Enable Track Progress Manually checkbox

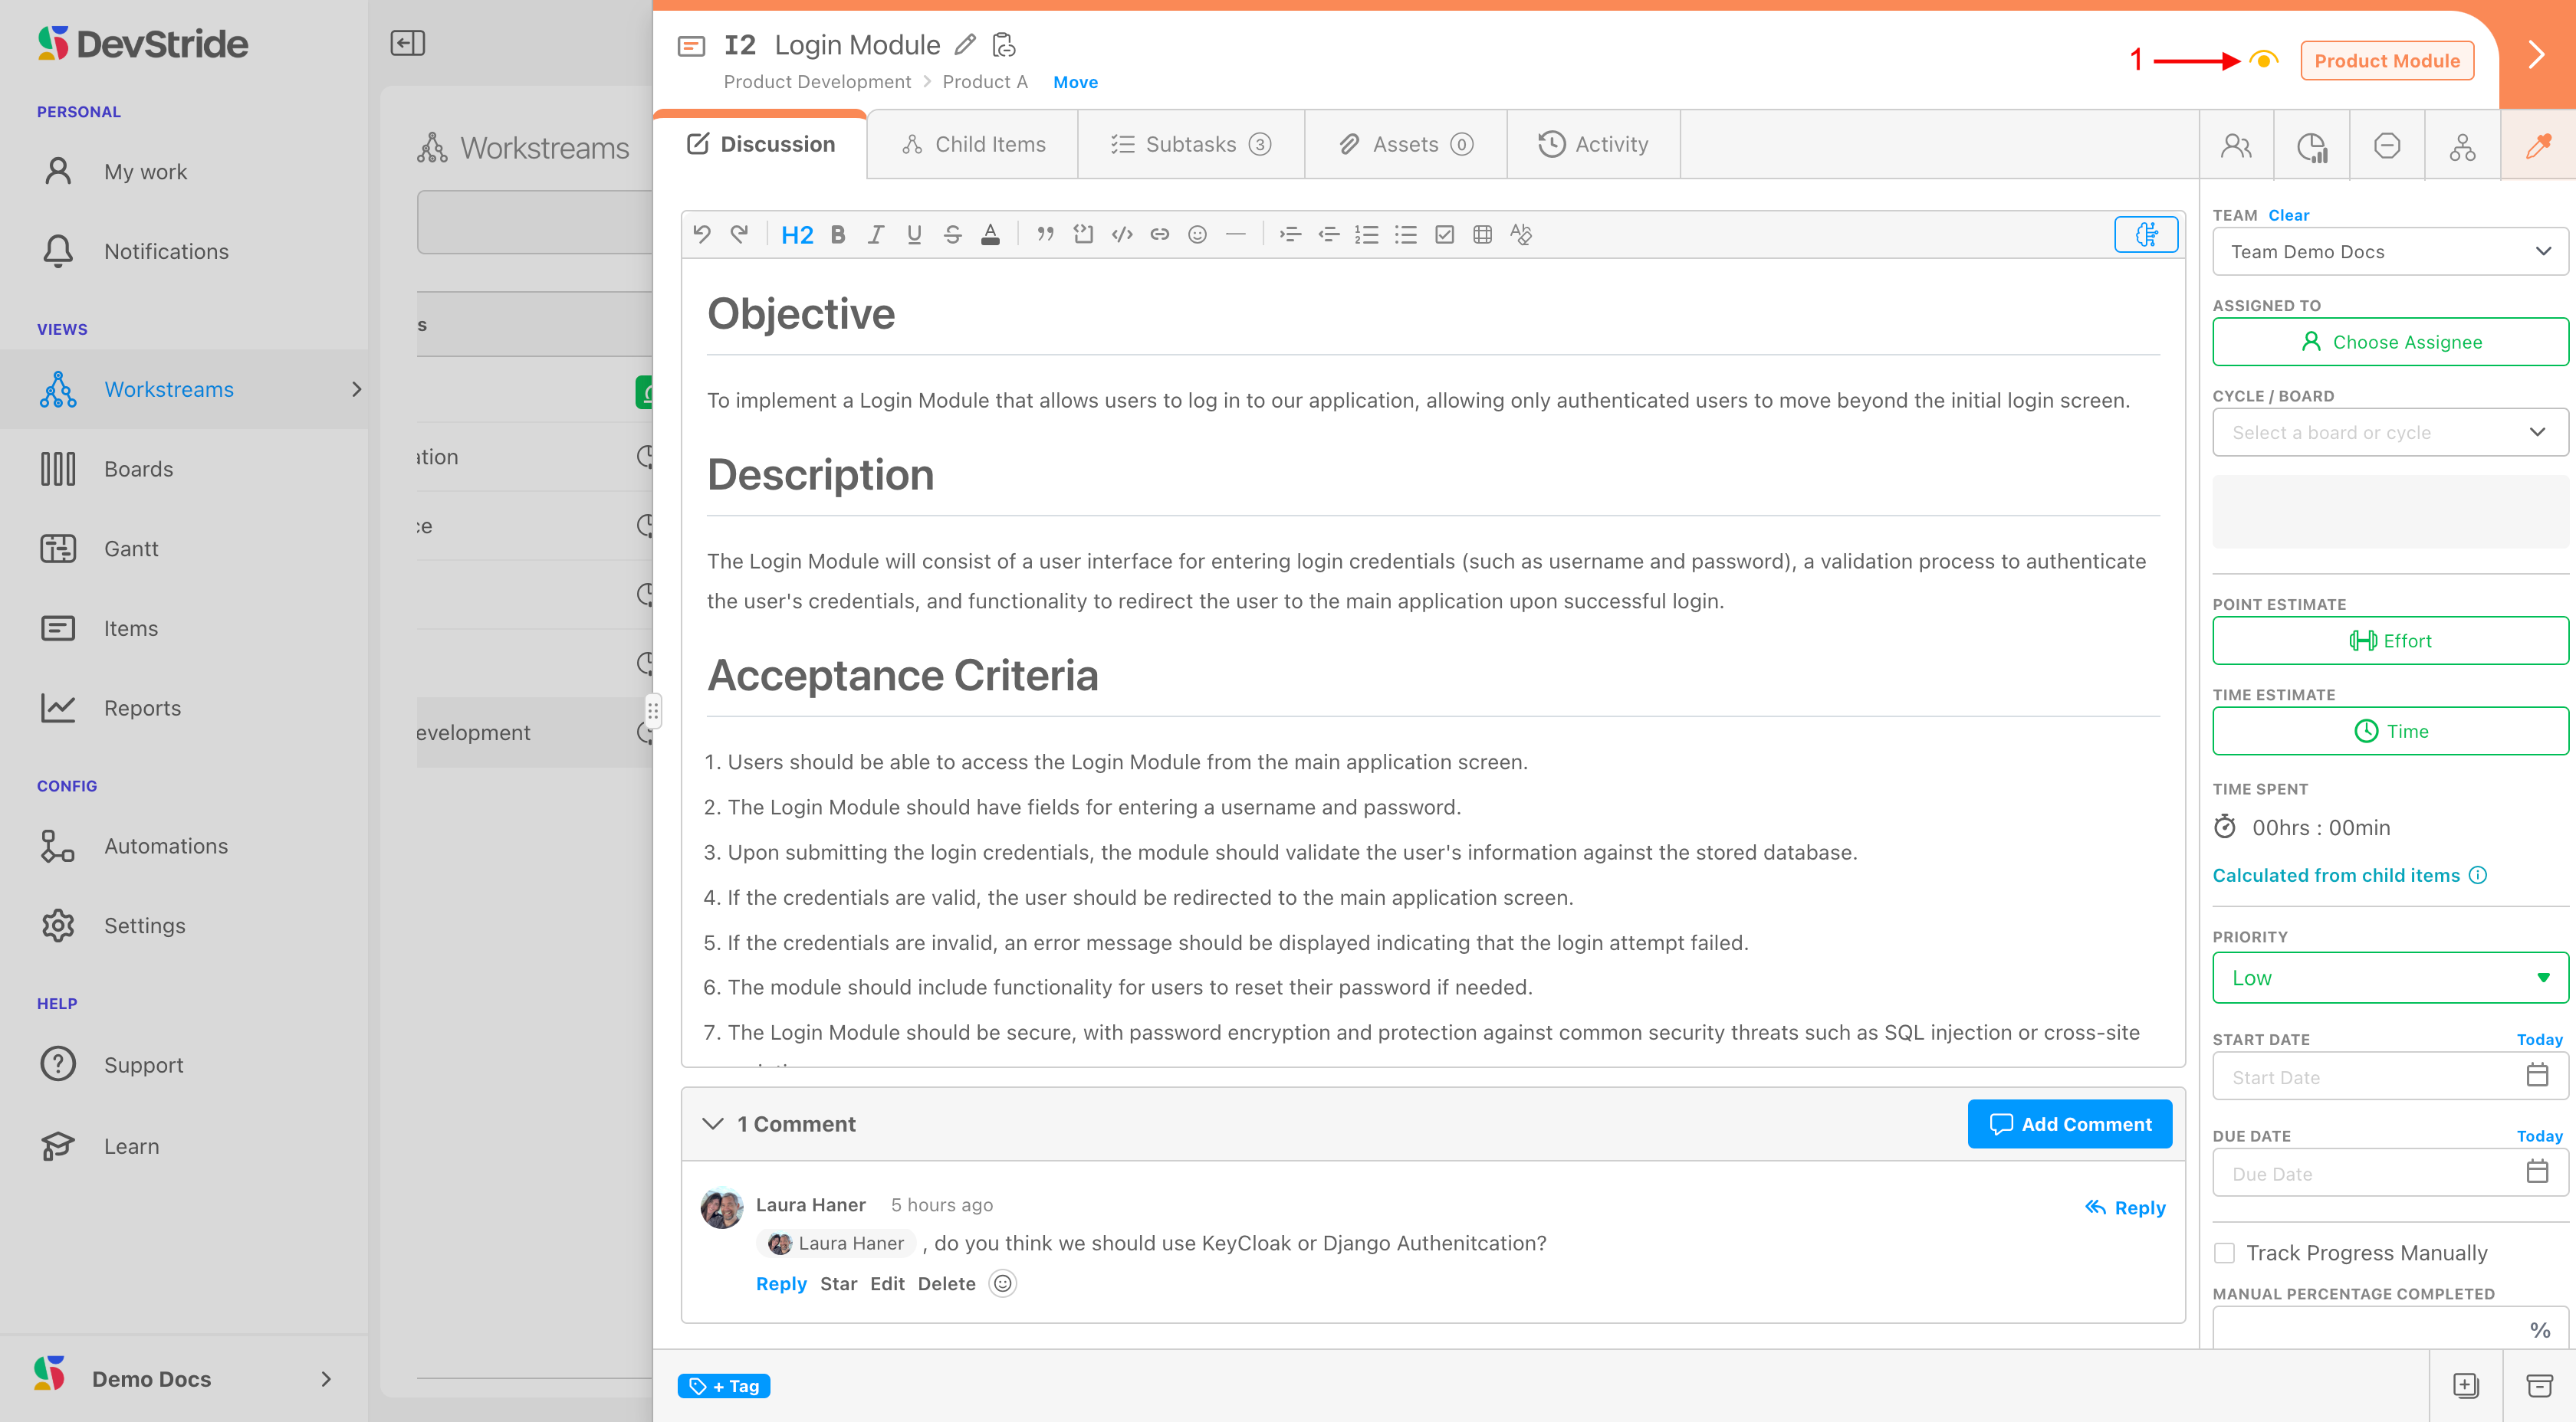click(2224, 1252)
